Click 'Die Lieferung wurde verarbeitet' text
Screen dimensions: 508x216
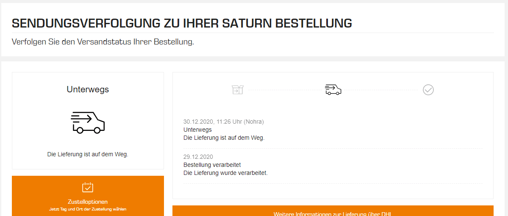tap(225, 173)
